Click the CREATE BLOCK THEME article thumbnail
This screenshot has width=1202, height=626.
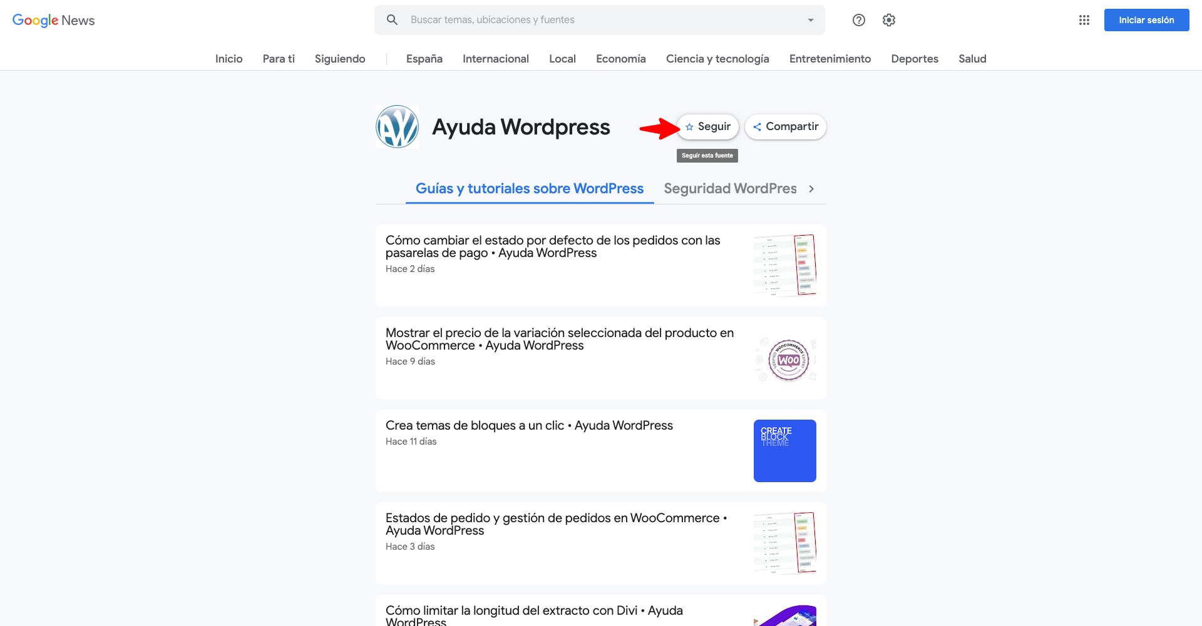point(784,450)
